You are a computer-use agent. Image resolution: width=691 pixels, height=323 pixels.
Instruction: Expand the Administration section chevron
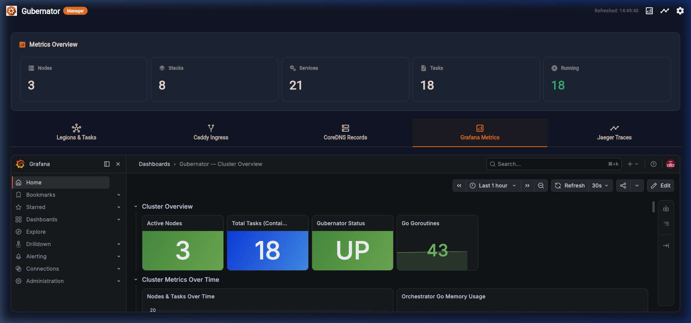tap(119, 281)
